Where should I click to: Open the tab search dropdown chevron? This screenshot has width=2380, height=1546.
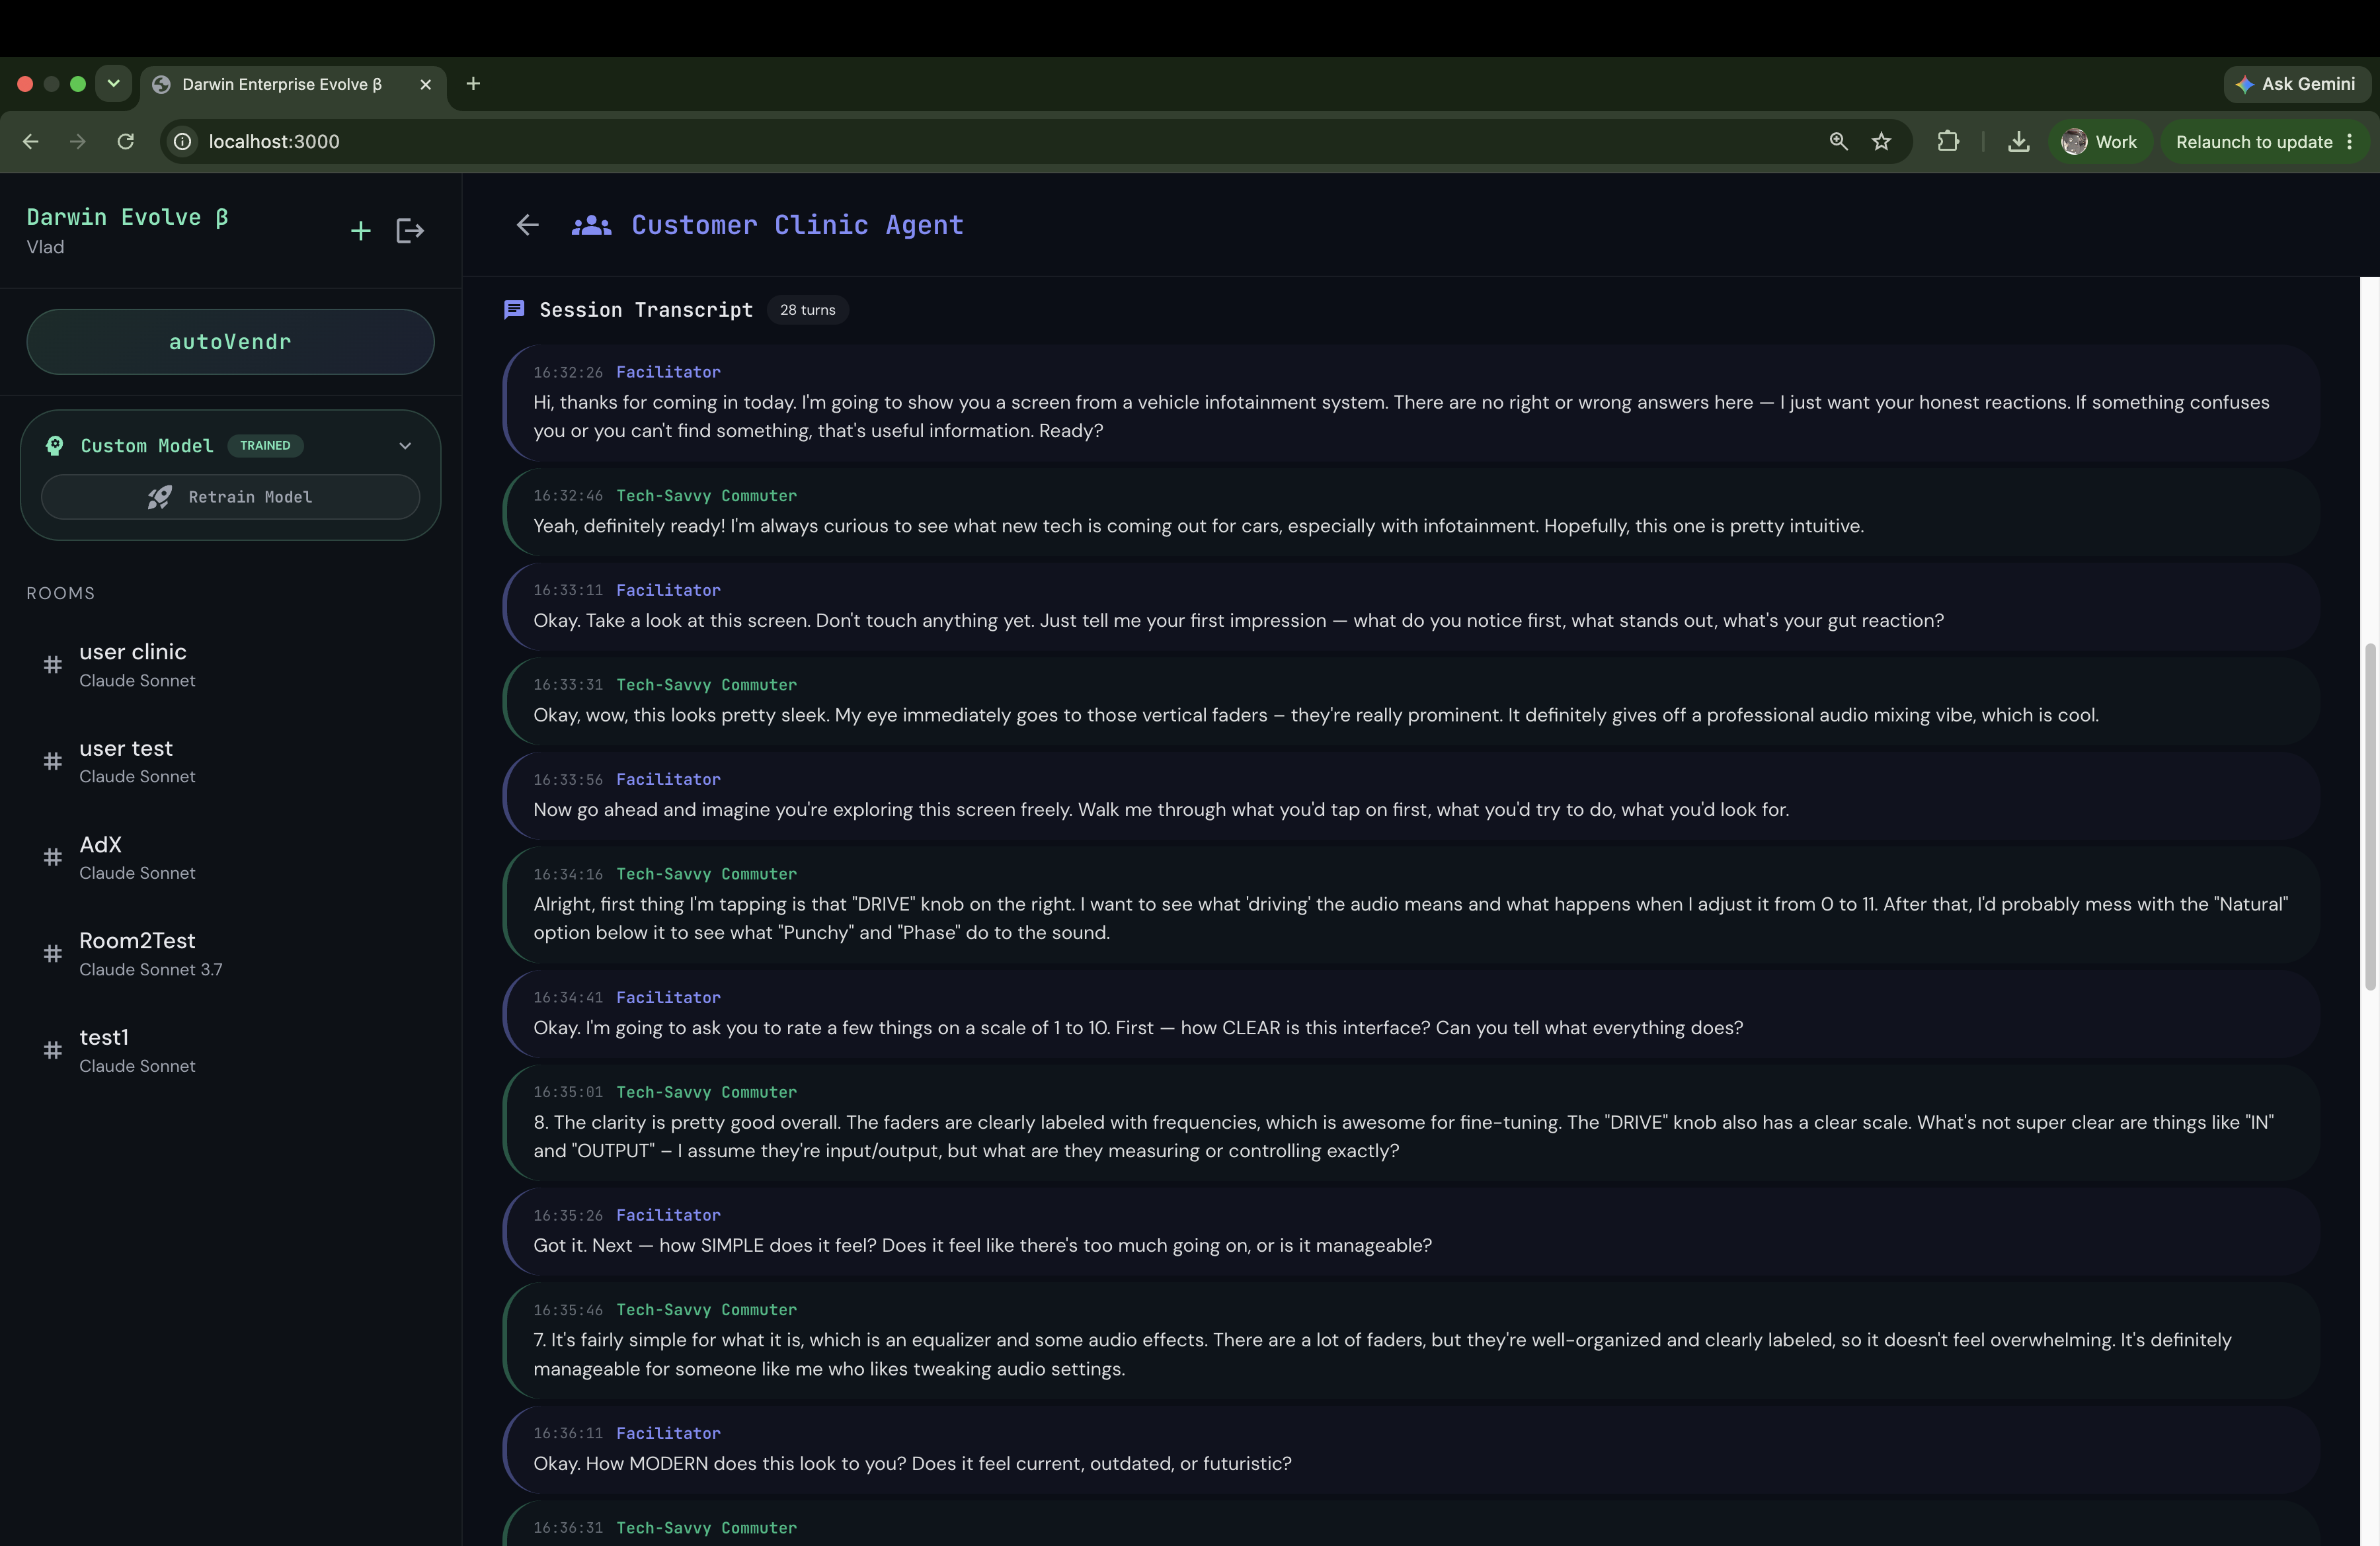(114, 84)
